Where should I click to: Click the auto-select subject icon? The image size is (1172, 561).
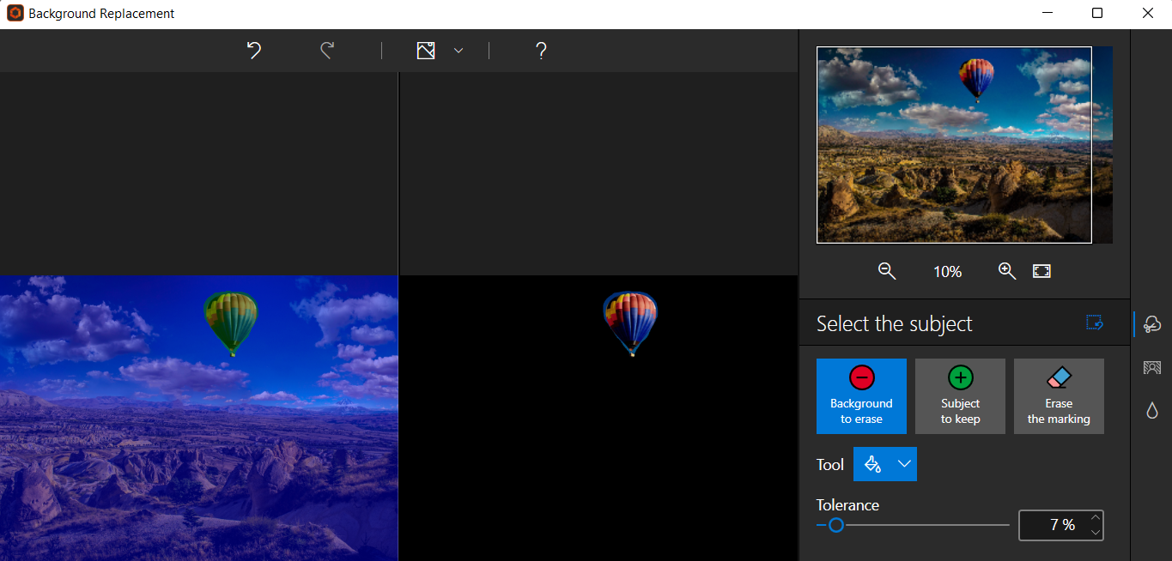point(1094,323)
